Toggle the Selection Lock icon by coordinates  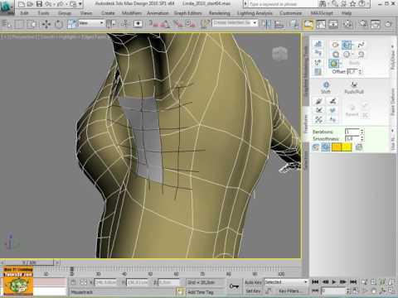click(73, 282)
